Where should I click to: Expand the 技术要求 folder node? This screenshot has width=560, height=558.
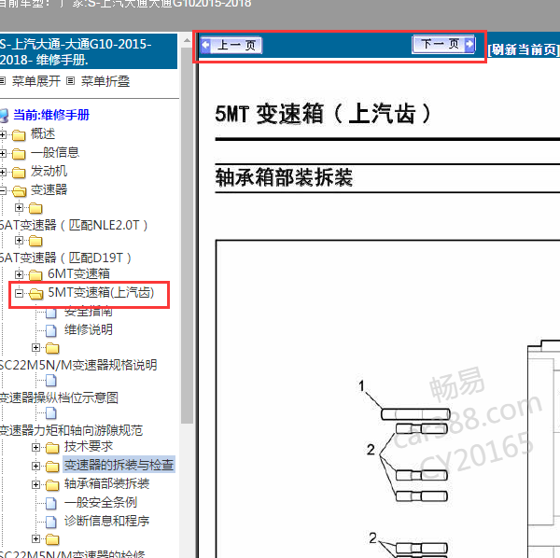(x=35, y=447)
